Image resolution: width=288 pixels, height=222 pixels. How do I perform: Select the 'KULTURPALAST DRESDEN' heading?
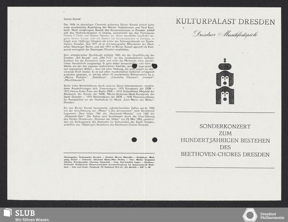(225, 22)
